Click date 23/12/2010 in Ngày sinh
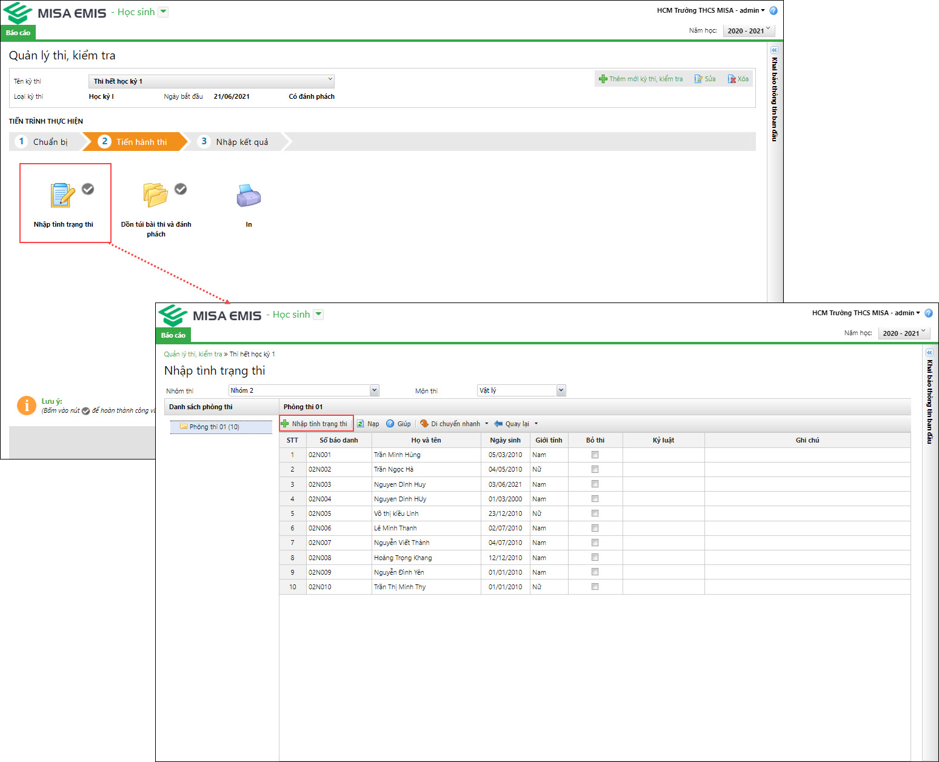 click(x=506, y=513)
